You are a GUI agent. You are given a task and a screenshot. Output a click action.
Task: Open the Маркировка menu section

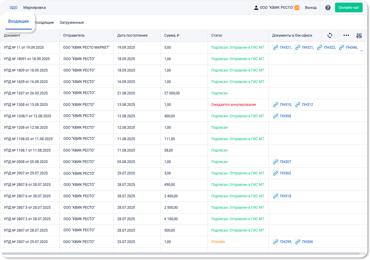click(x=34, y=8)
